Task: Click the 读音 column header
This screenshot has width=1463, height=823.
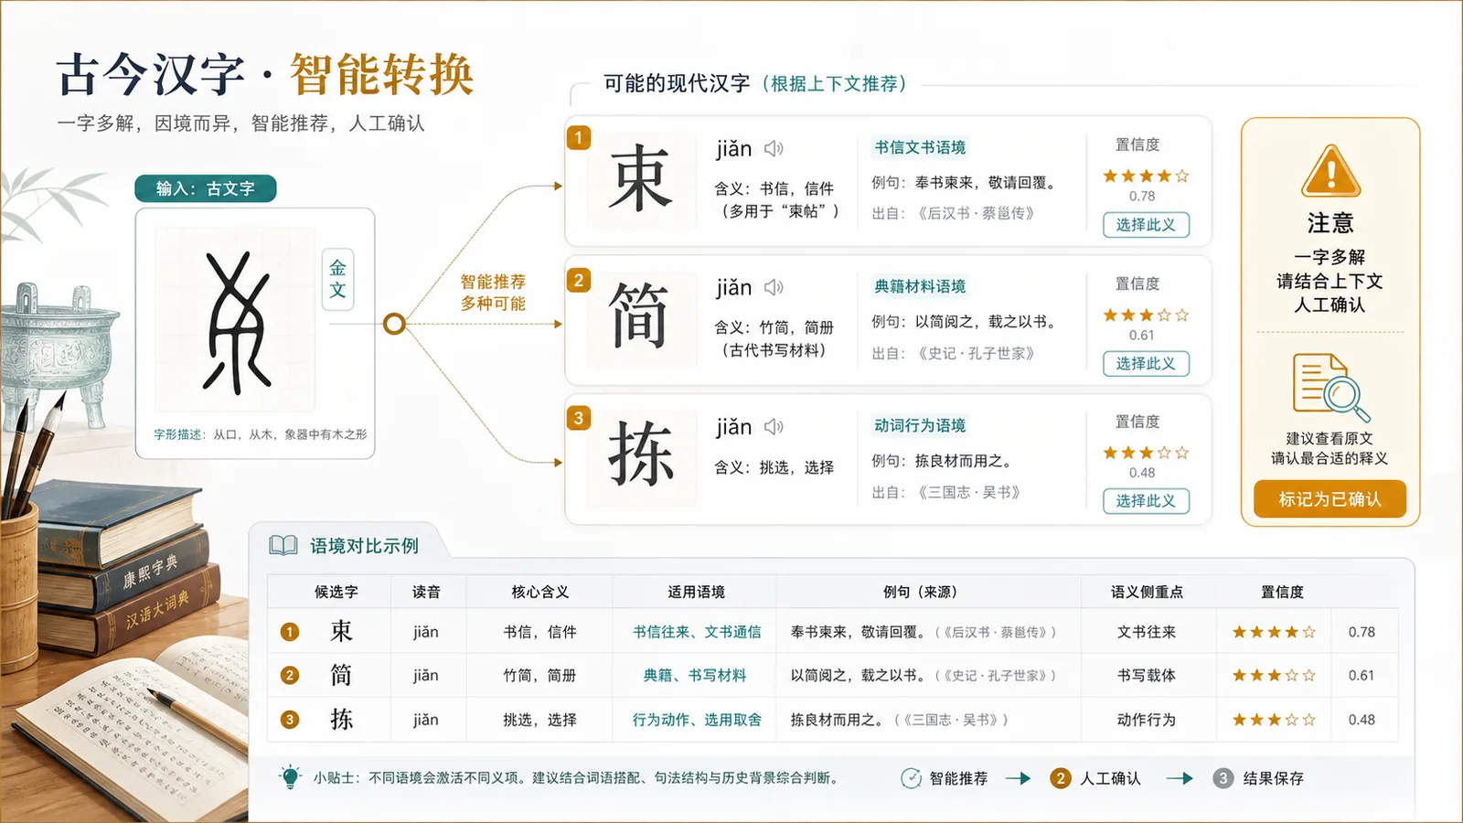Action: (426, 592)
